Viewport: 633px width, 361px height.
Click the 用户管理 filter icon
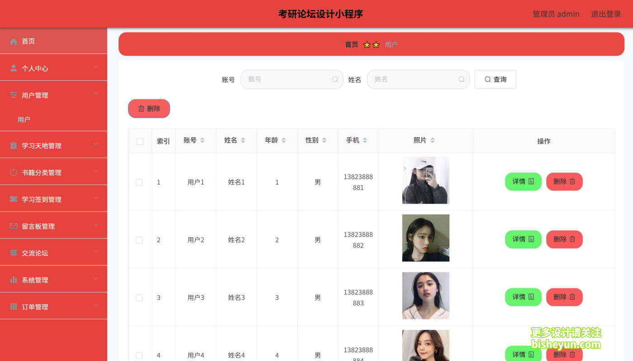click(x=13, y=95)
